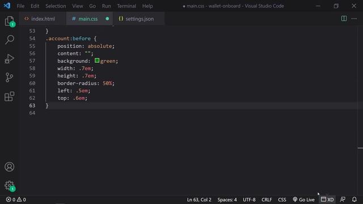Click 'width: .7em;' on line 58
This screenshot has width=363, height=204.
75,68
